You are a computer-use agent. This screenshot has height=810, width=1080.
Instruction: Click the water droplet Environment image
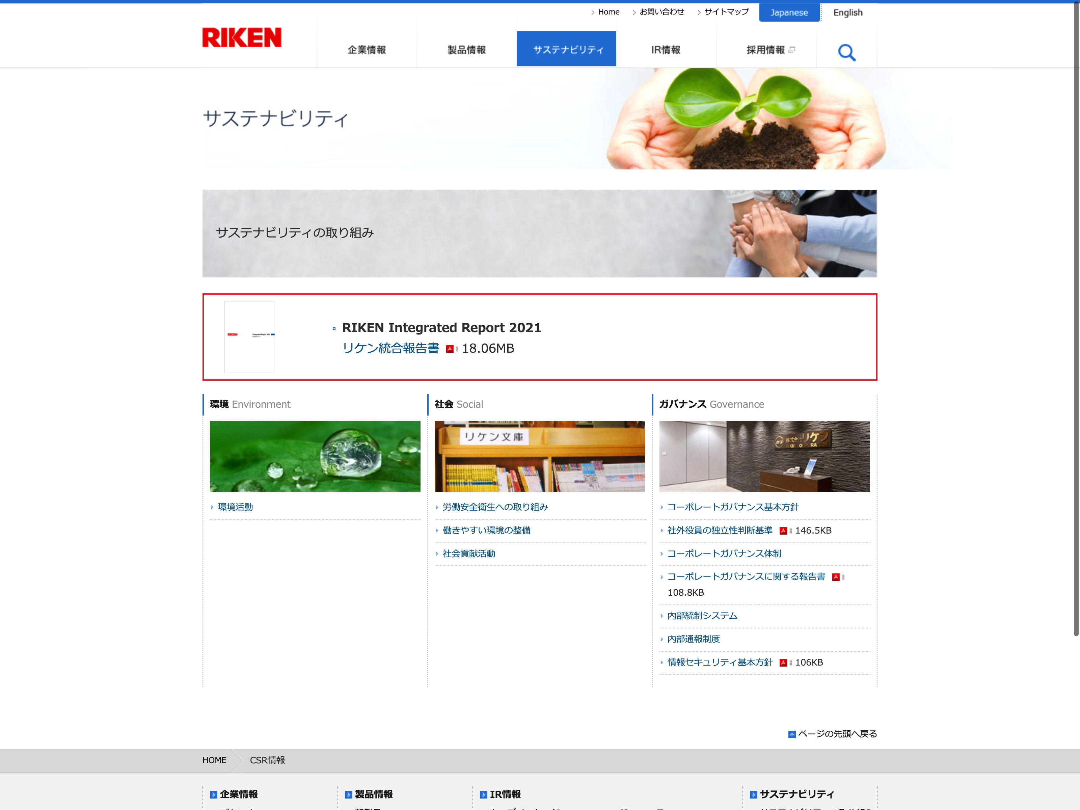pos(315,456)
